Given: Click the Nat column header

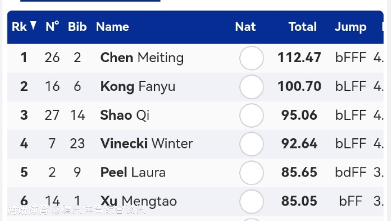Looking at the screenshot, I should click(245, 27).
